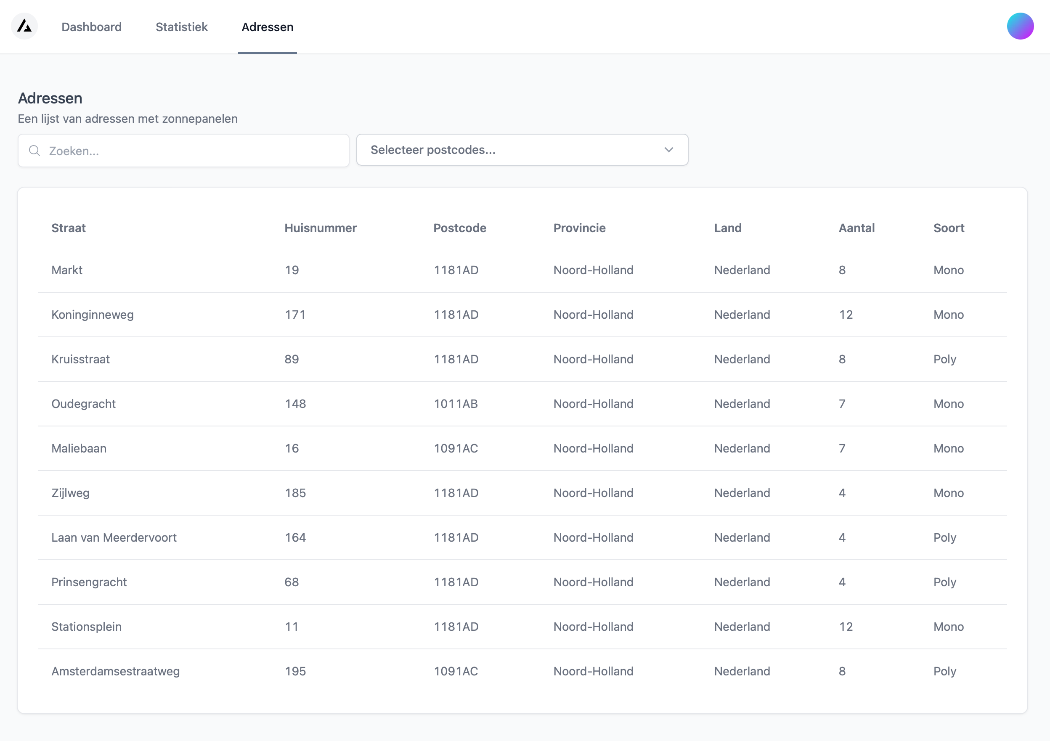
Task: Click the magnifier search icon
Action: click(x=34, y=151)
